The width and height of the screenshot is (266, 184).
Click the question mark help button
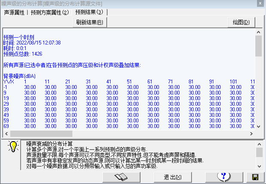tap(224, 177)
